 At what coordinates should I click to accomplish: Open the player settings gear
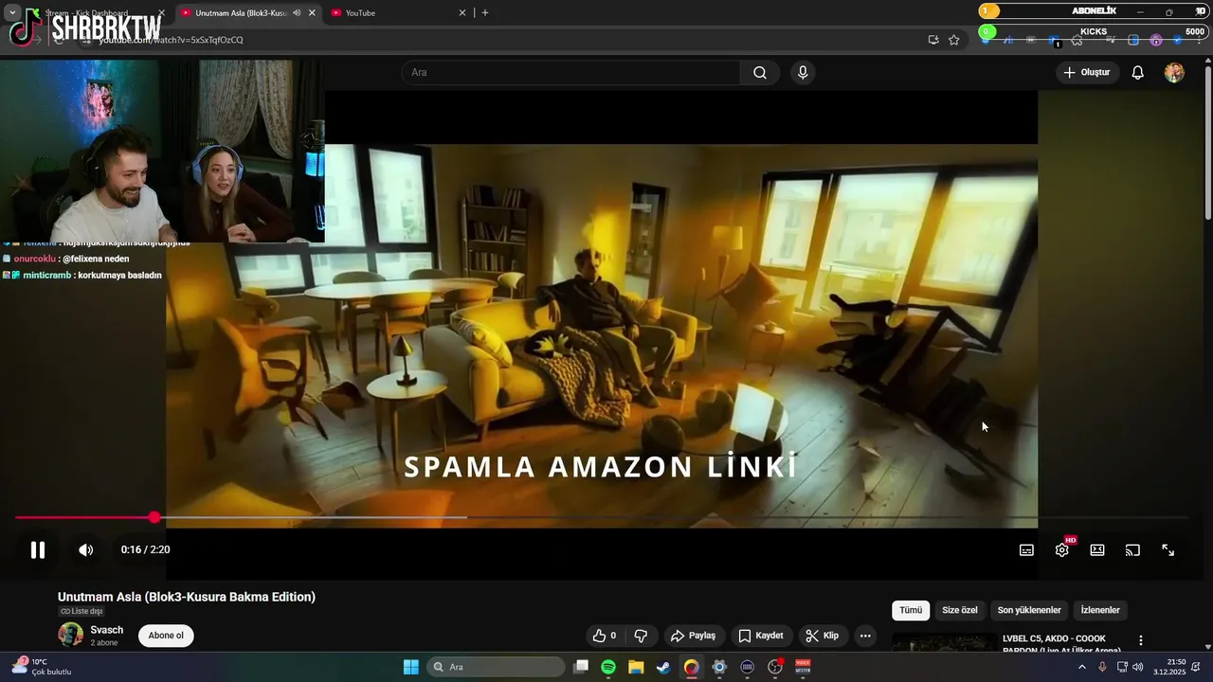pyautogui.click(x=1061, y=549)
